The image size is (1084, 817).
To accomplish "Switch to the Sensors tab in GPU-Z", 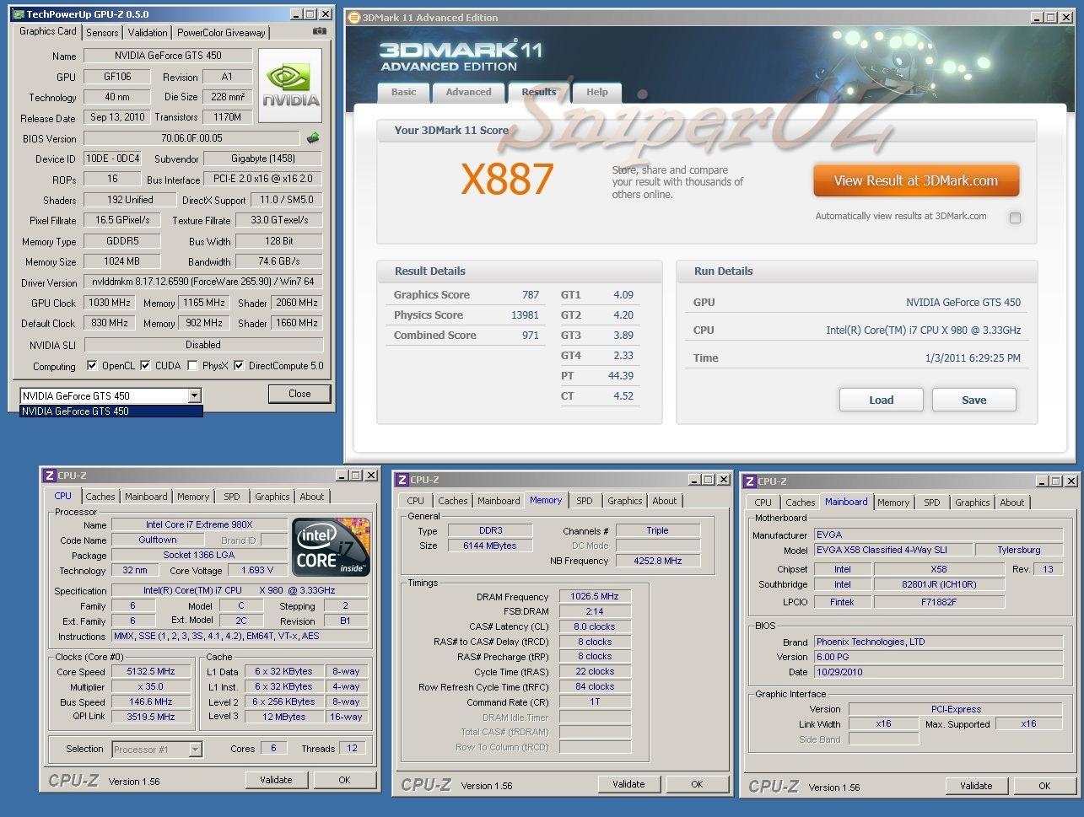I will pos(102,33).
